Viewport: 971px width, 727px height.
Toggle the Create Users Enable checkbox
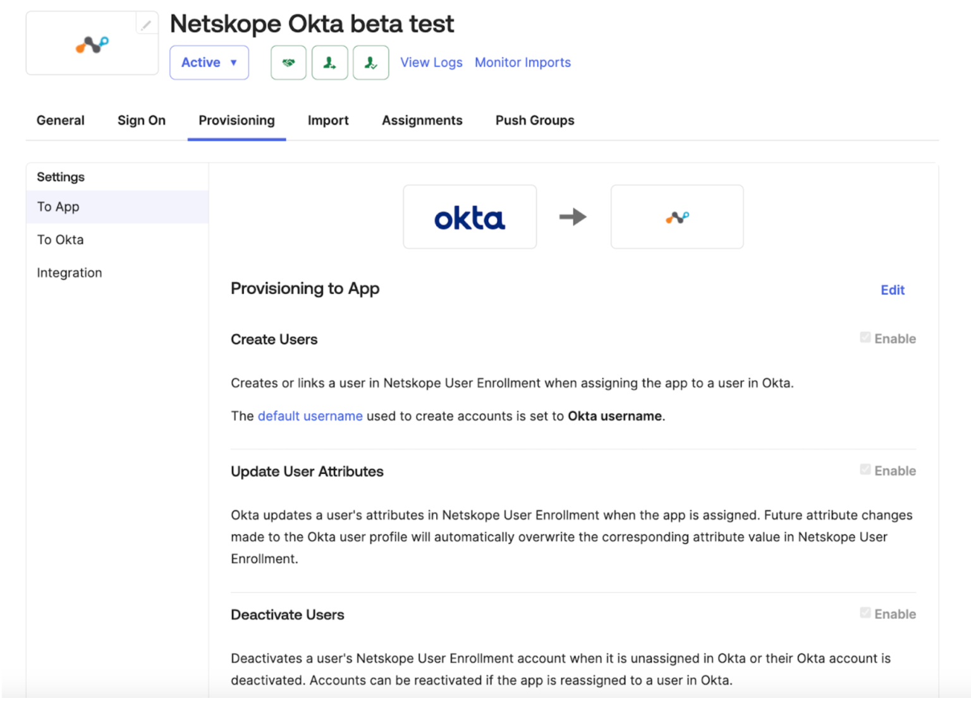point(865,338)
